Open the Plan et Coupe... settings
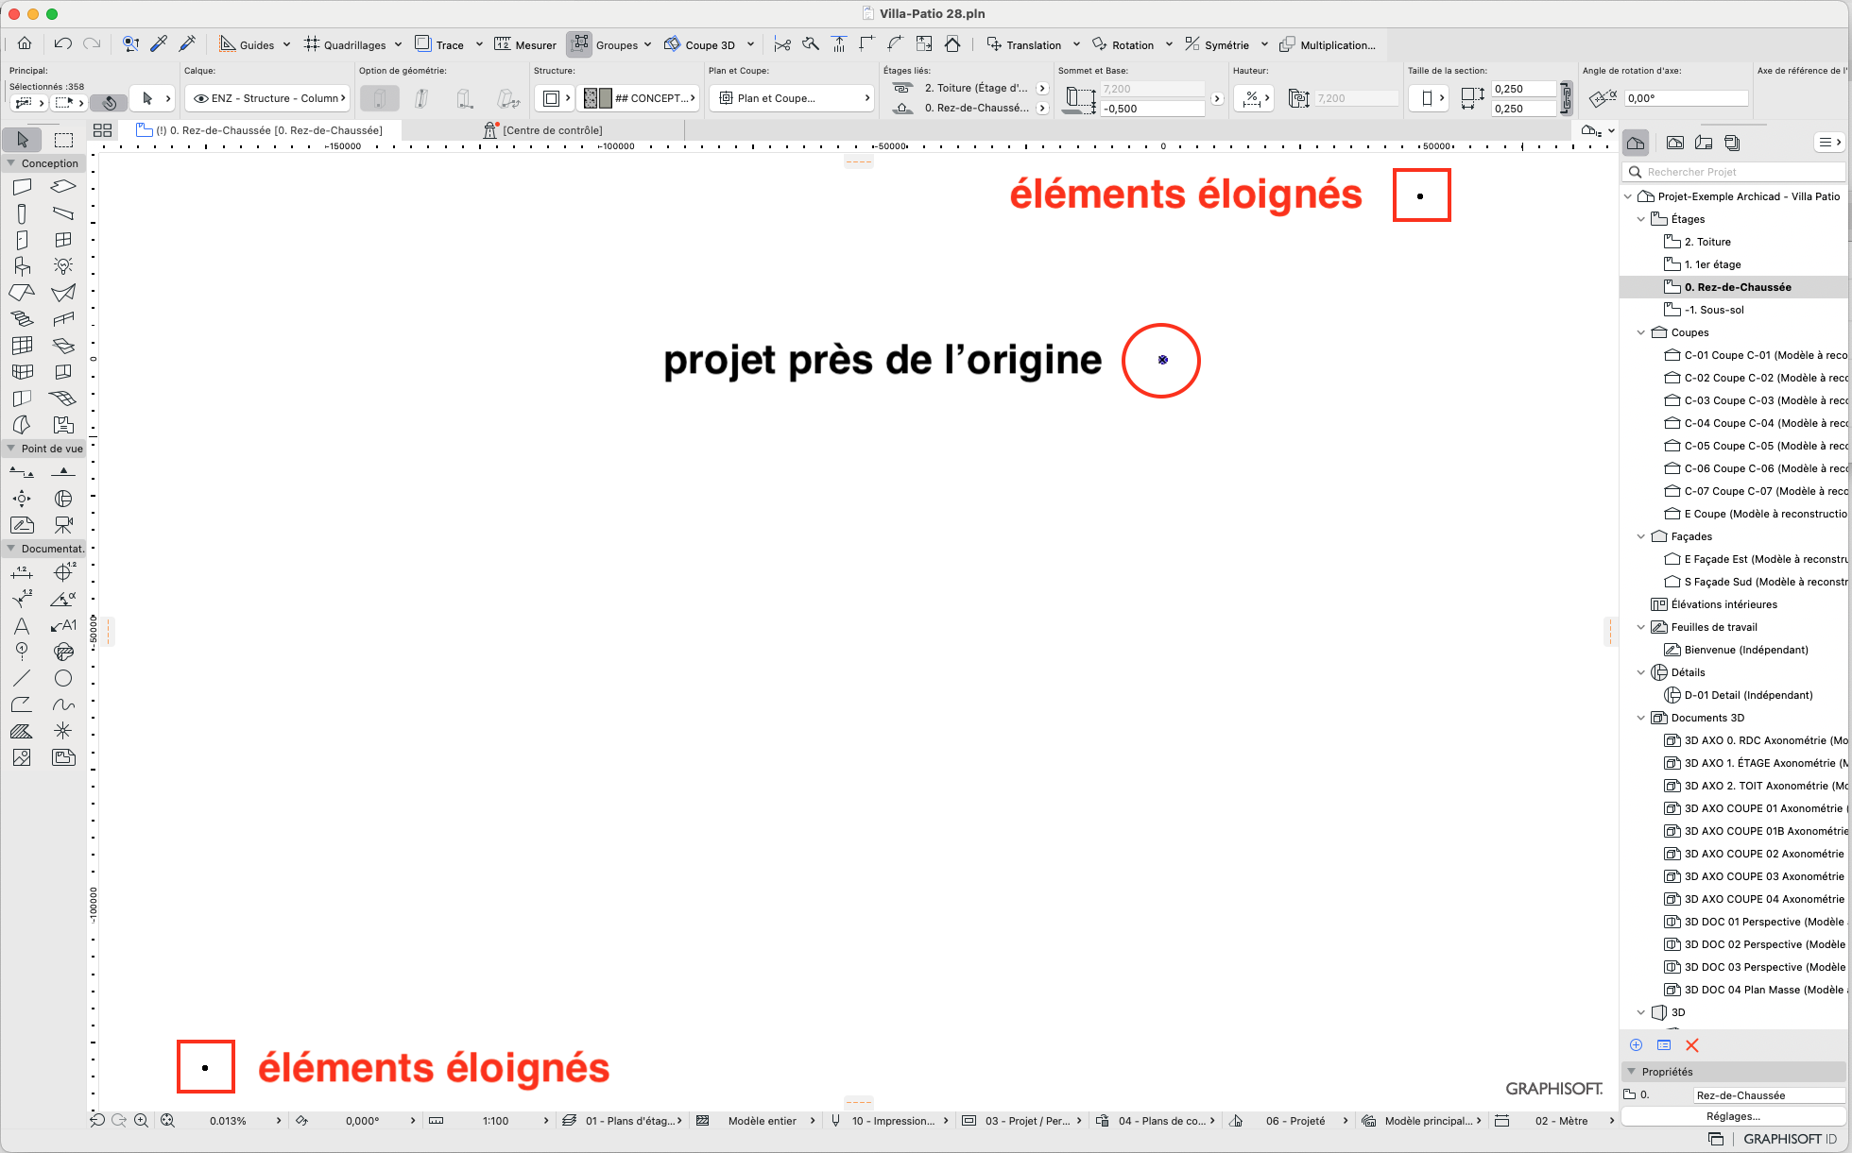This screenshot has width=1852, height=1153. coord(792,98)
